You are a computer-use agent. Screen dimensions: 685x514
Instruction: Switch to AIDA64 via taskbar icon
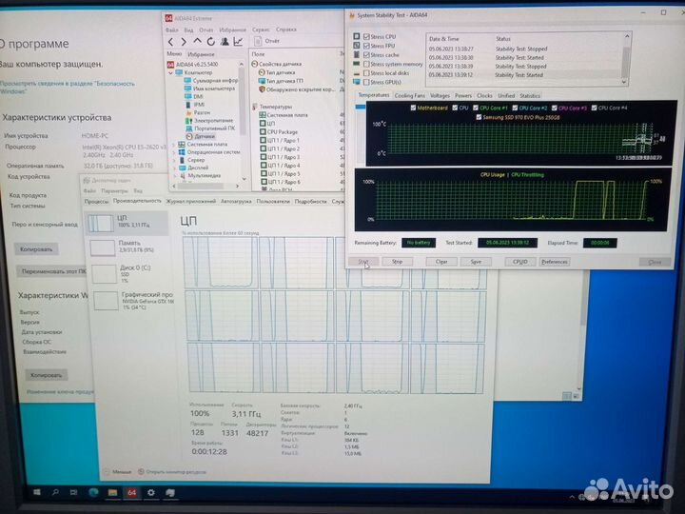point(131,493)
